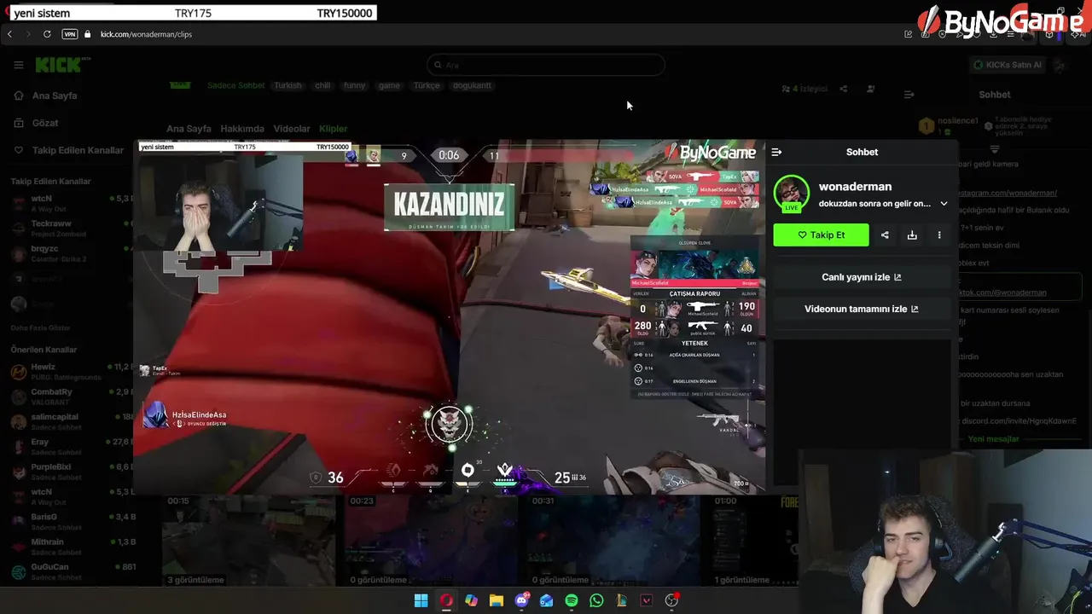Select the channel's Ana Sayfa tab
This screenshot has width=1092, height=614.
point(189,129)
